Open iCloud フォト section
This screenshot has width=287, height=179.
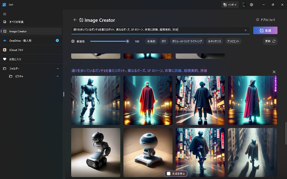(31, 50)
